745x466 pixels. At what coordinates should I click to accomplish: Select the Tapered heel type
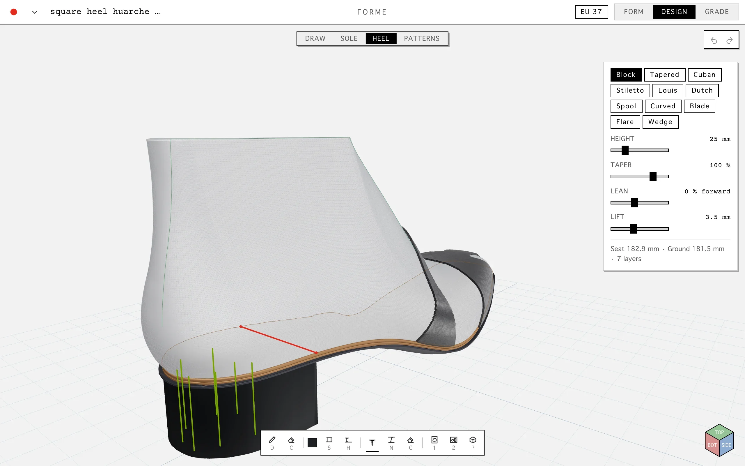click(x=664, y=75)
